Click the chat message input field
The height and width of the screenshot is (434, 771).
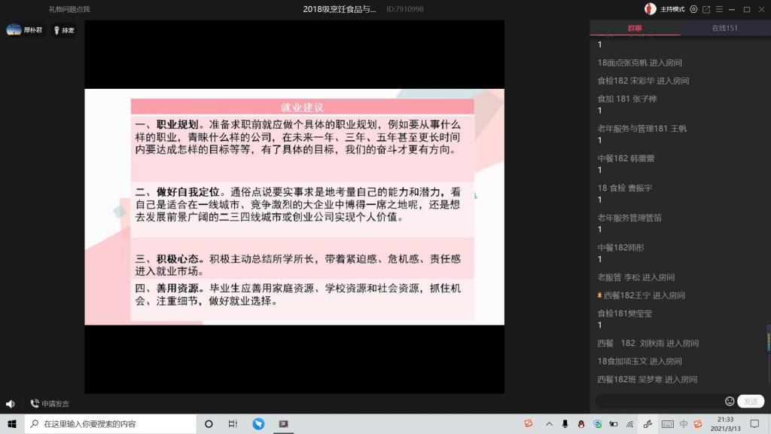[x=659, y=402]
